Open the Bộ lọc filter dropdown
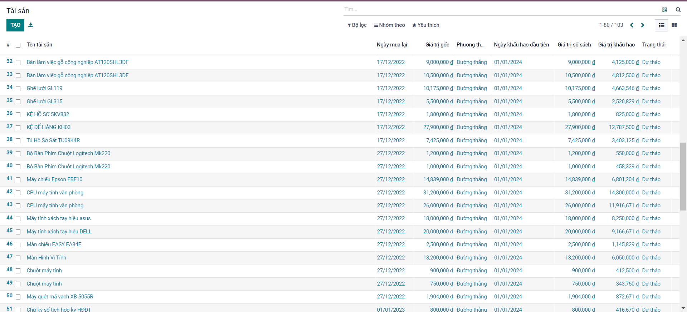 pyautogui.click(x=357, y=25)
